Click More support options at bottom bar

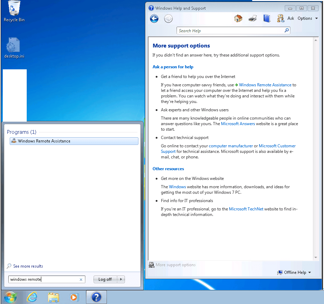176,265
